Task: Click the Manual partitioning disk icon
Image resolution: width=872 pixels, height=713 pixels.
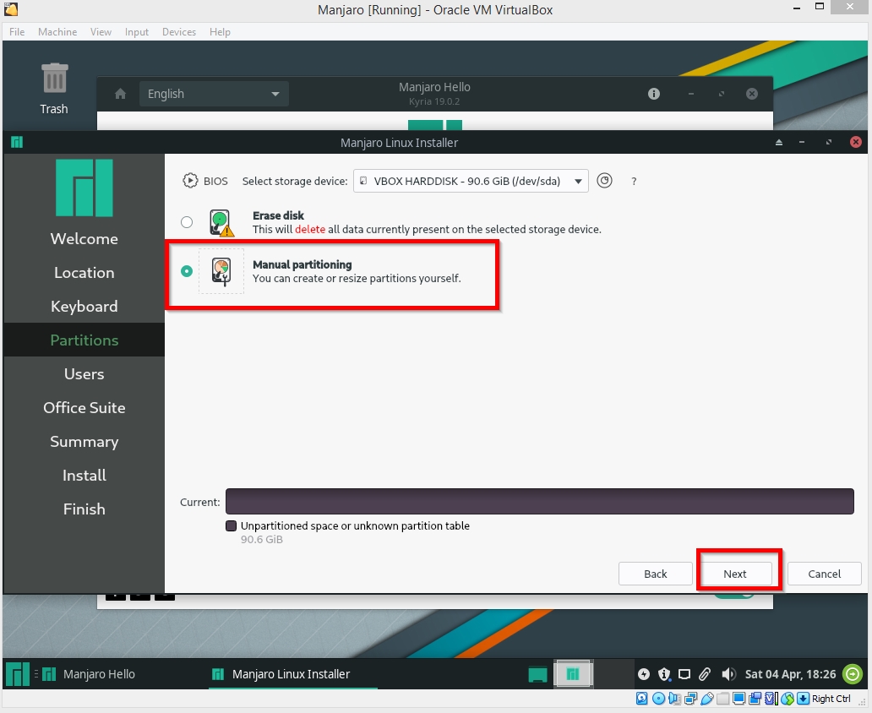Action: click(221, 271)
